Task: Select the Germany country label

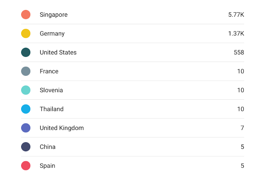Action: click(x=52, y=34)
